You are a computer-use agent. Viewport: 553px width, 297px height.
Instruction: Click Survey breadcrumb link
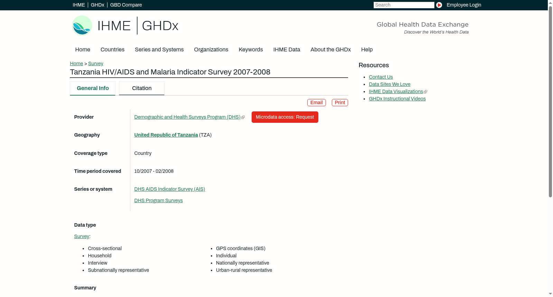click(x=96, y=63)
